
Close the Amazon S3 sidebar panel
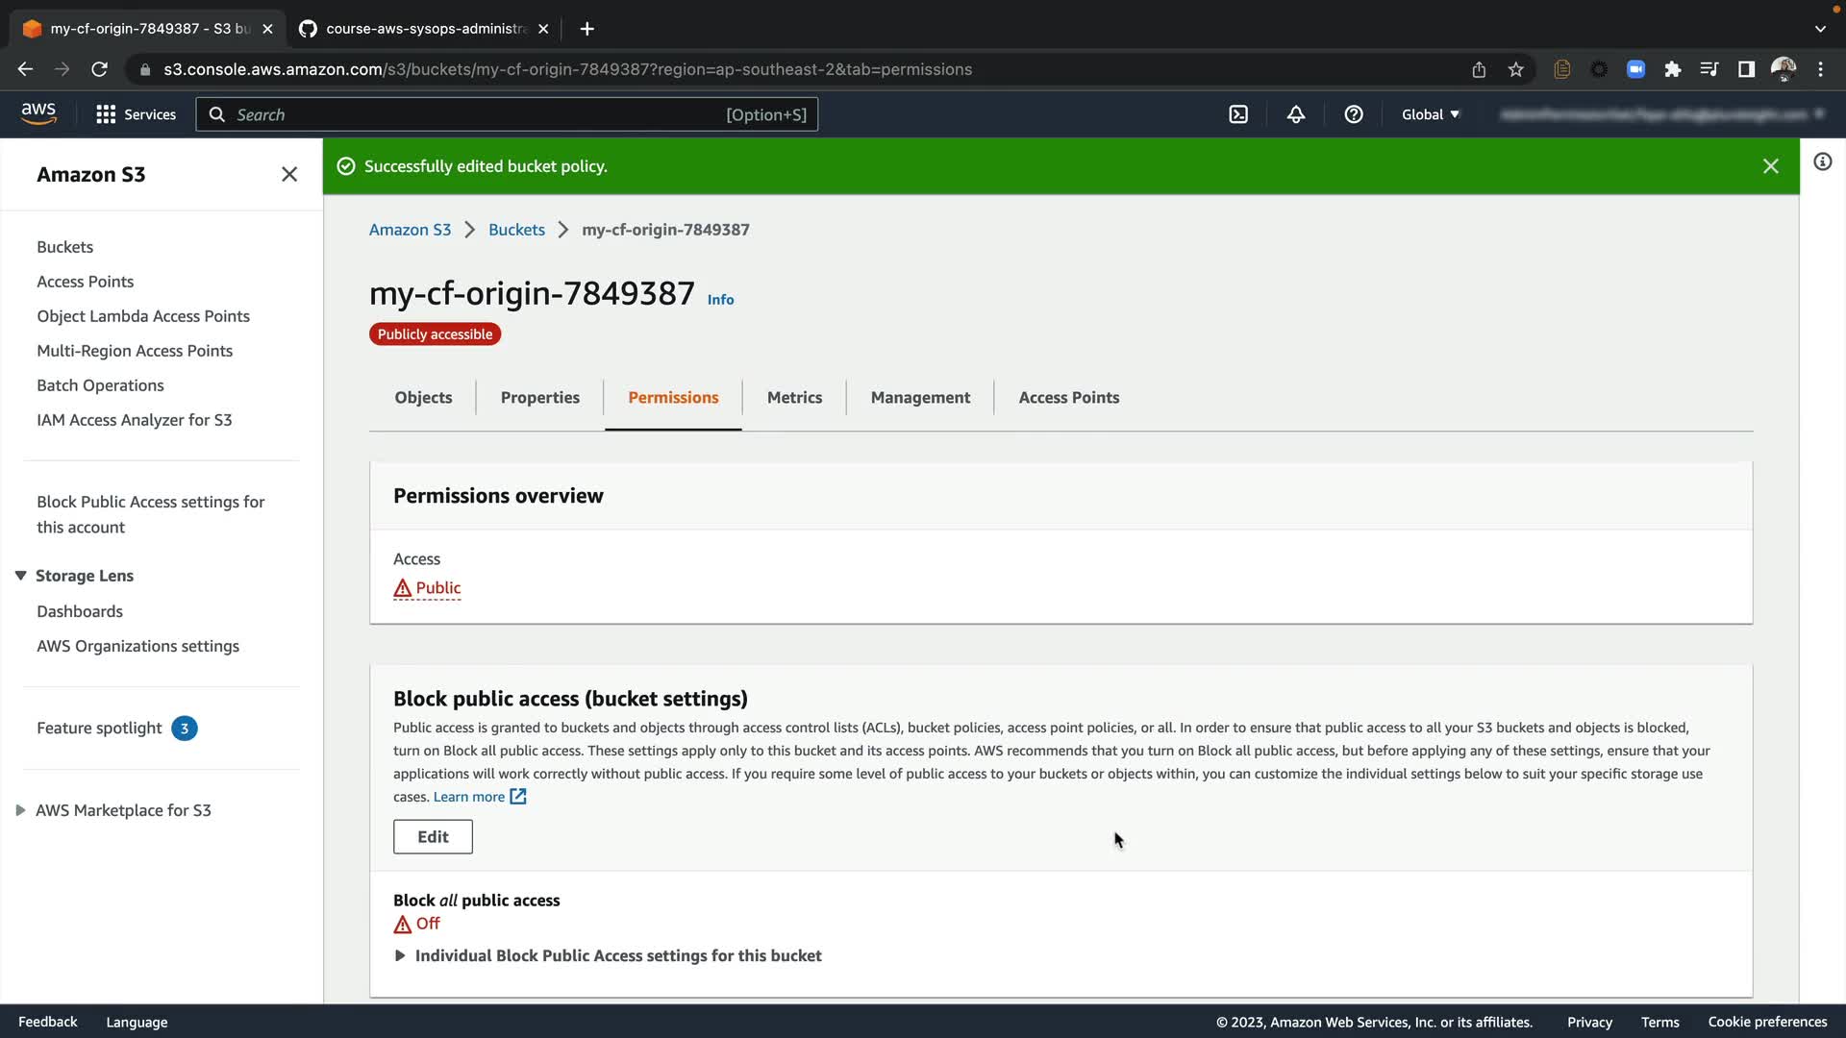click(289, 174)
